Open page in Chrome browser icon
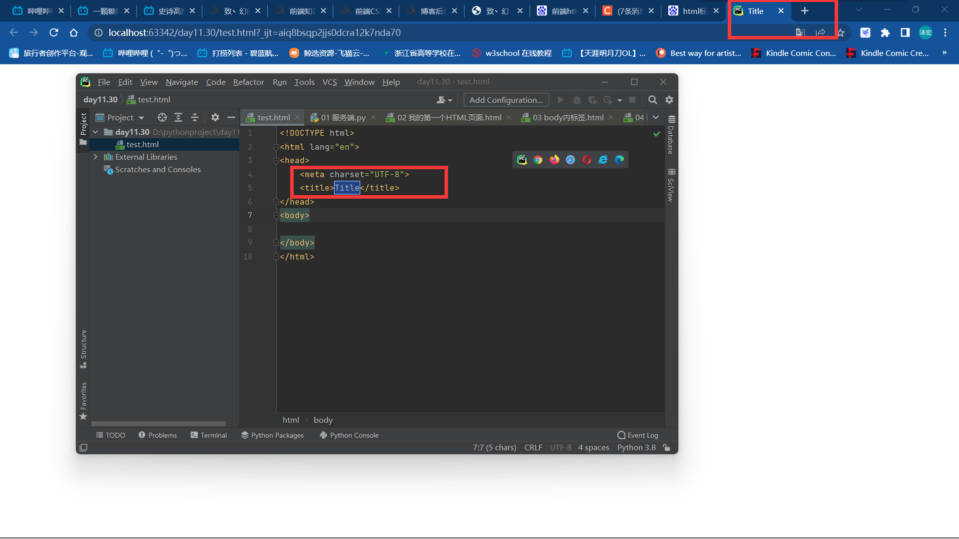Image resolution: width=959 pixels, height=539 pixels. [x=538, y=160]
